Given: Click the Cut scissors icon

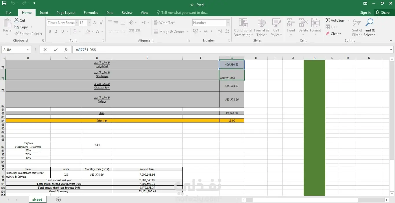Looking at the screenshot, I should click(17, 20).
